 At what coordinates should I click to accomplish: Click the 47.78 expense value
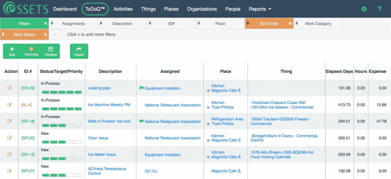coord(381,121)
